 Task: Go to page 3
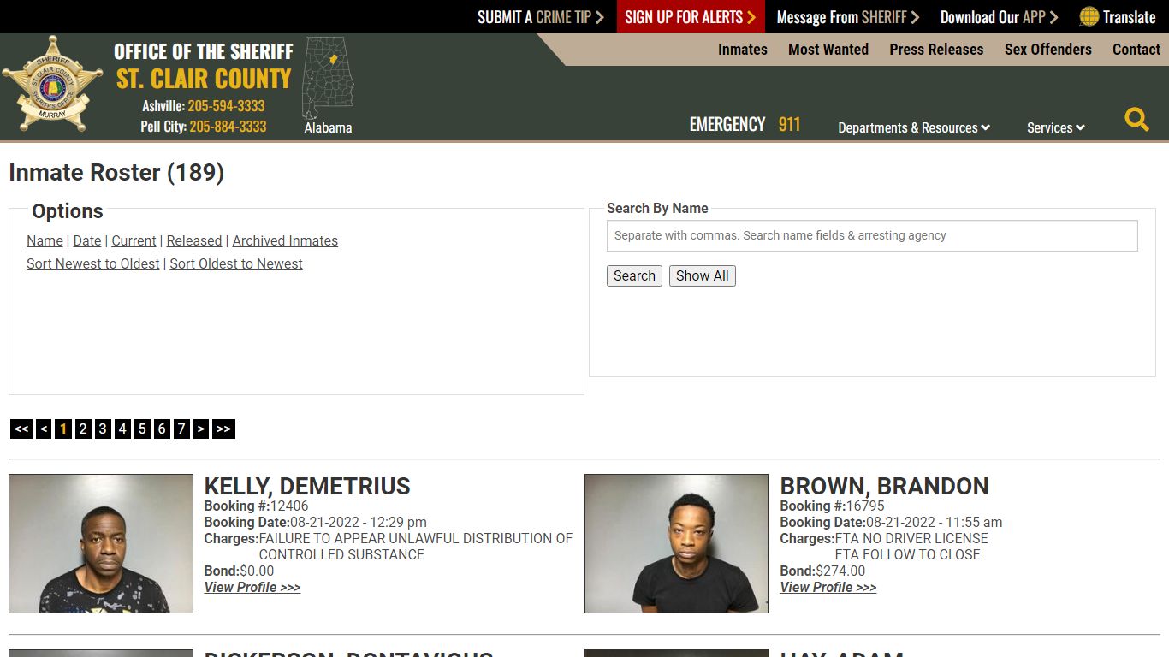(x=103, y=429)
